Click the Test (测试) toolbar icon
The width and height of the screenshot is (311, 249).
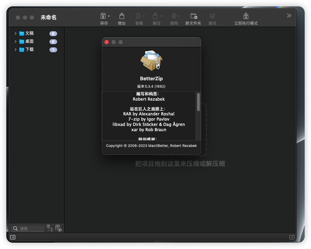(x=212, y=16)
